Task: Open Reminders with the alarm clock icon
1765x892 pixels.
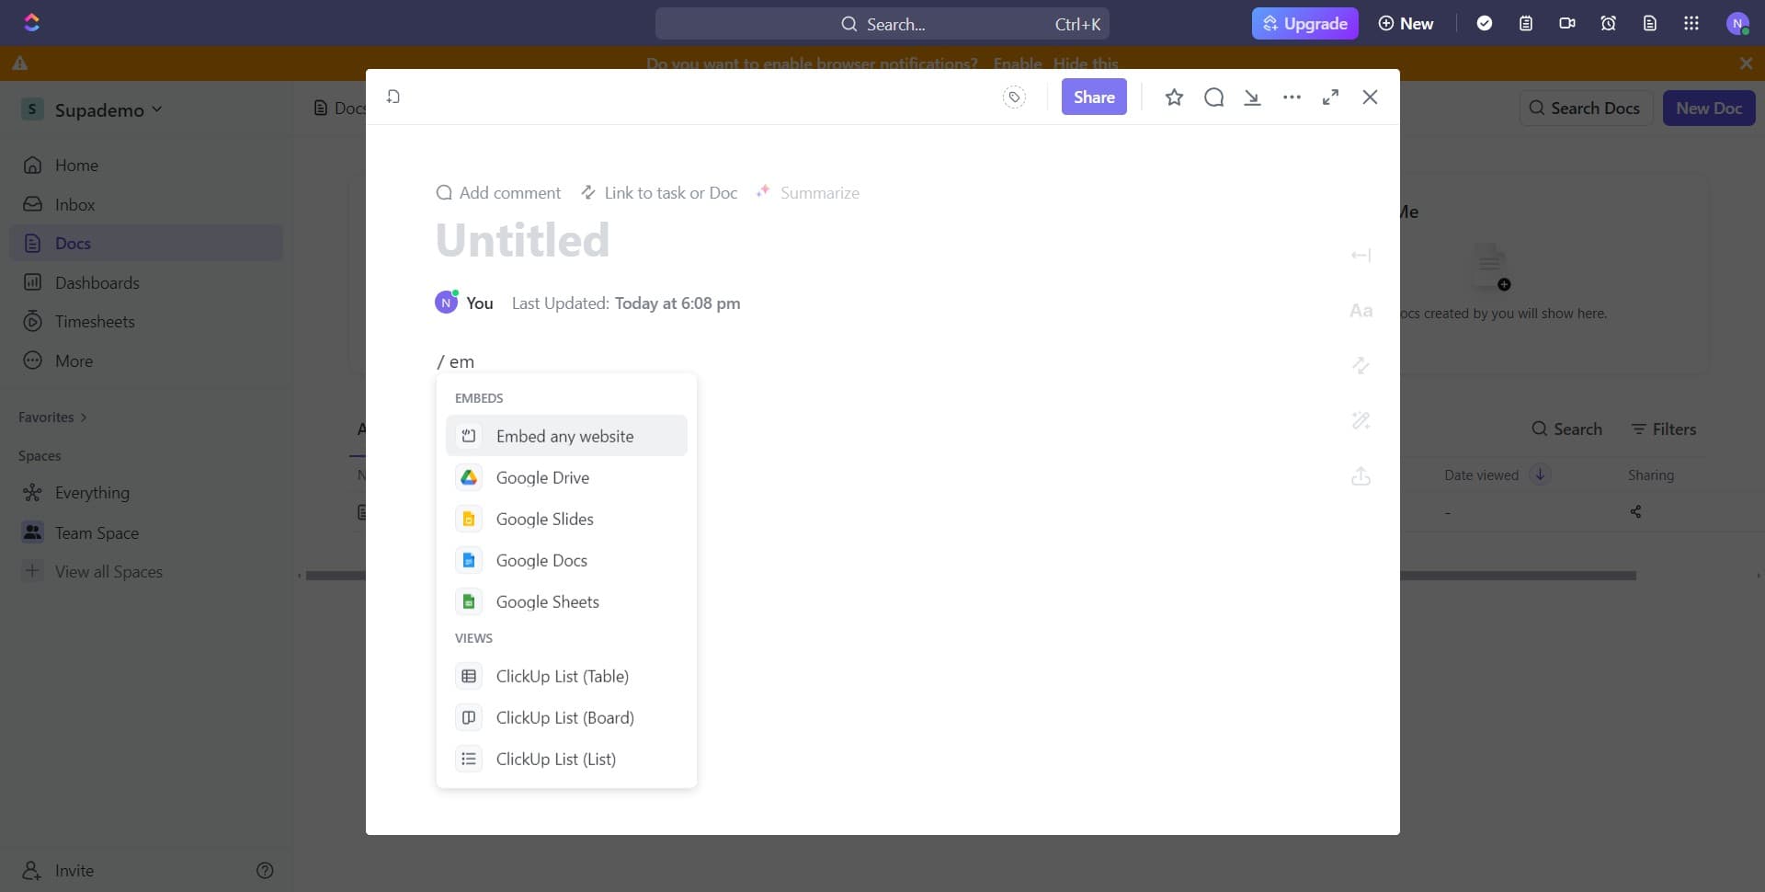Action: (x=1608, y=23)
